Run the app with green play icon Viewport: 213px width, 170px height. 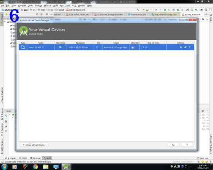coord(156,10)
